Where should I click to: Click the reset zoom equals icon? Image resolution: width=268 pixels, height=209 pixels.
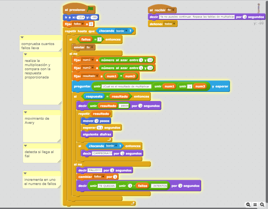255,204
